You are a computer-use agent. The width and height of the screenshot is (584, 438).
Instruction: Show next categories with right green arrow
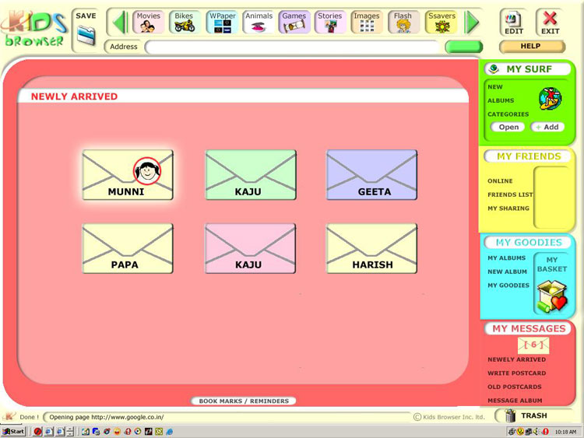pos(472,23)
